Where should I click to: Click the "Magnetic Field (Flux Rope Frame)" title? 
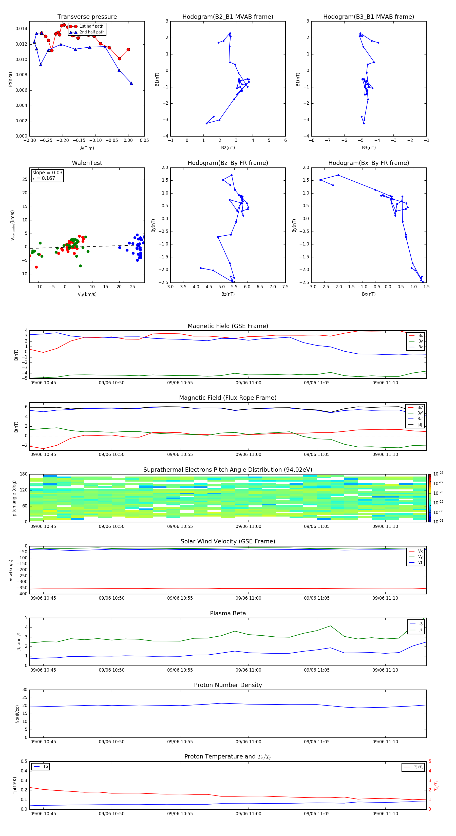[228, 398]
